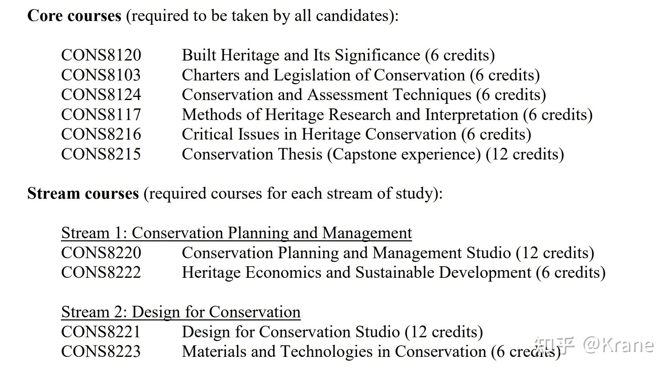Click course code CONS8220
The image size is (671, 372).
[101, 253]
